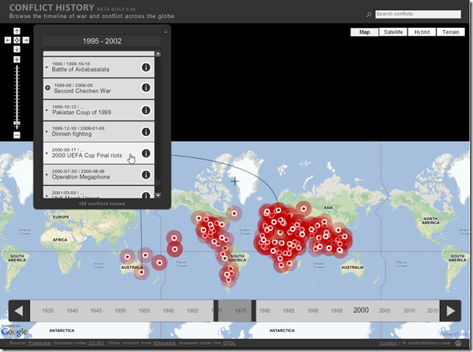Click the zoom slider handle
Screen dimensions: 473x352
(x=17, y=123)
